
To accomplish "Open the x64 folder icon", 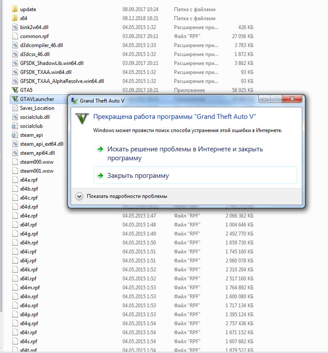I will [x=15, y=18].
